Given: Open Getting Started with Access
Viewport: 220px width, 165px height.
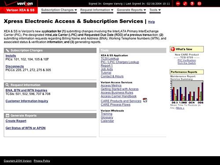Looking at the screenshot, I should point(120,89).
